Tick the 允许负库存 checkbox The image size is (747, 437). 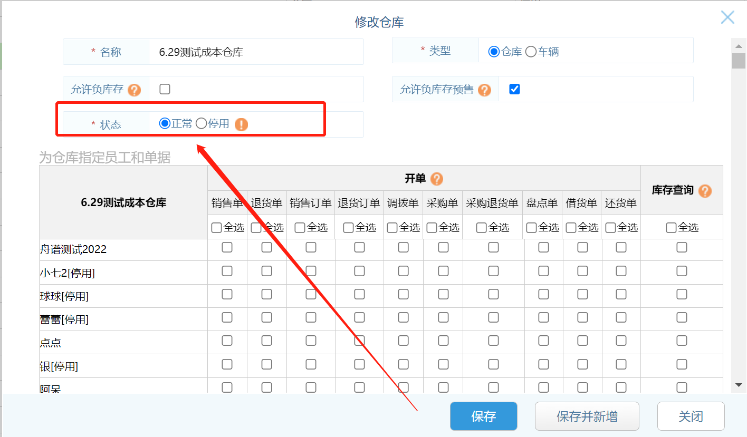[165, 89]
